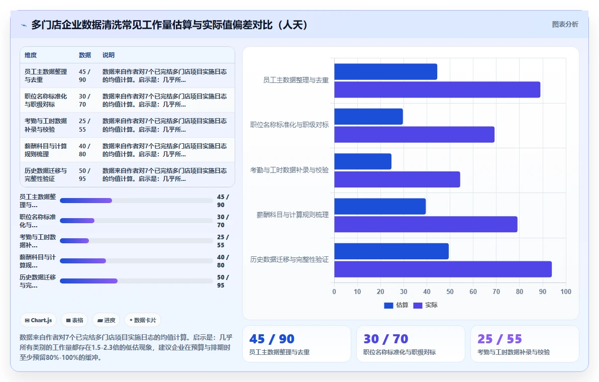Click the 实际 bar for 薪酬科目与计算规则梳理

pos(426,224)
